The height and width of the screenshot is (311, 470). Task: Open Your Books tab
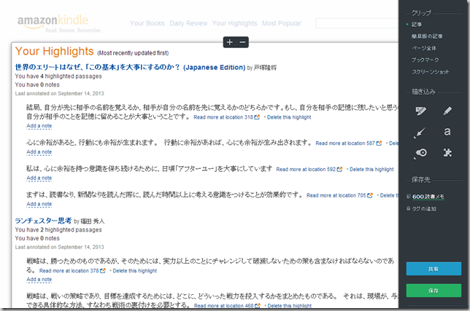click(x=147, y=23)
